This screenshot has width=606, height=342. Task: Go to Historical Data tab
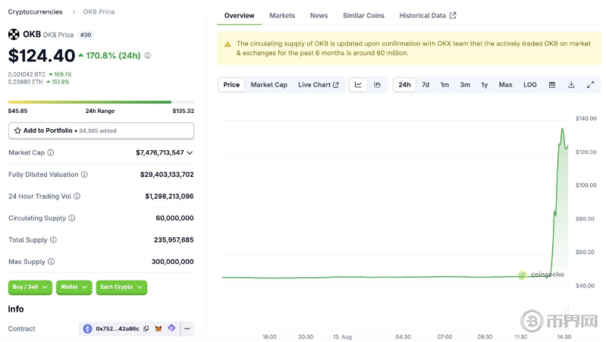pyautogui.click(x=428, y=16)
